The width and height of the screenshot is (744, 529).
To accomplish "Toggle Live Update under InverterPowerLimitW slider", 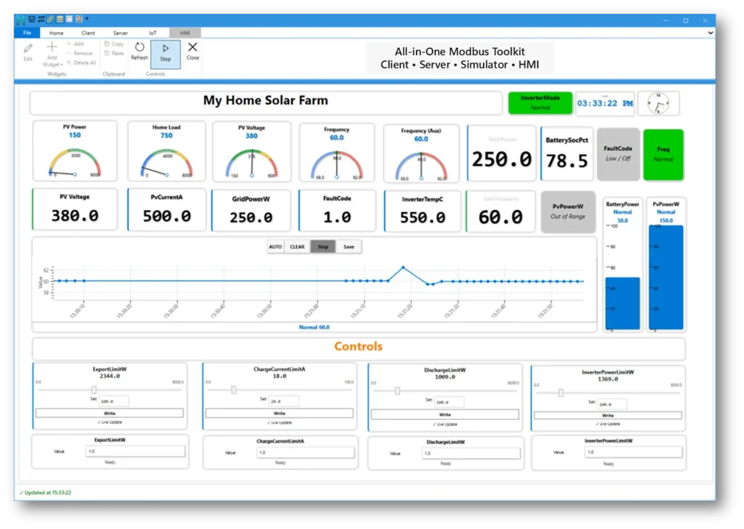I will pyautogui.click(x=608, y=424).
